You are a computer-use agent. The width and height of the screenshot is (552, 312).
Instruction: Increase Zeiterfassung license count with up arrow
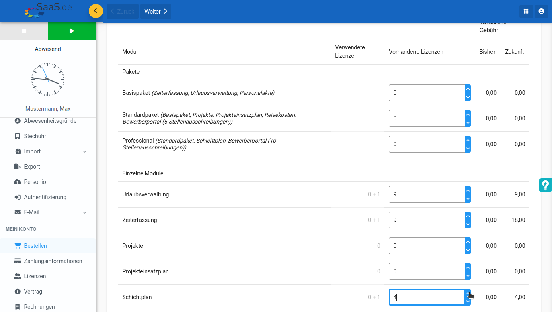point(468,216)
